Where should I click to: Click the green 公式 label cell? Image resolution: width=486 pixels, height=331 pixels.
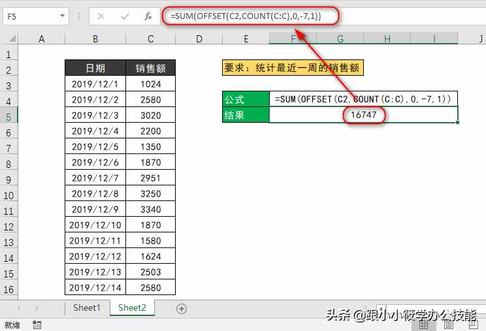pos(246,99)
